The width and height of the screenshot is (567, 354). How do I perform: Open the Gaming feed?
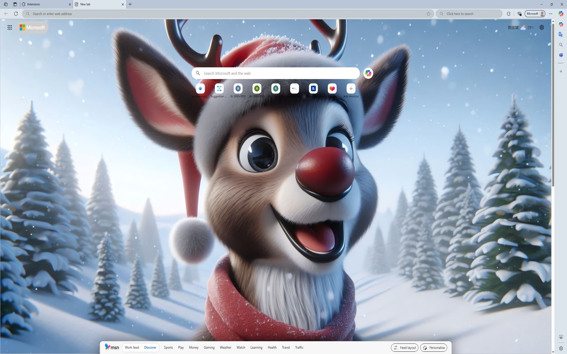coord(209,347)
